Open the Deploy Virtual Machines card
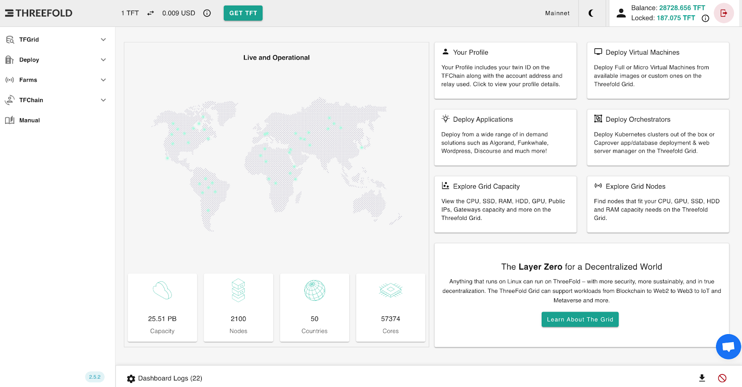The image size is (742, 387). click(x=658, y=71)
